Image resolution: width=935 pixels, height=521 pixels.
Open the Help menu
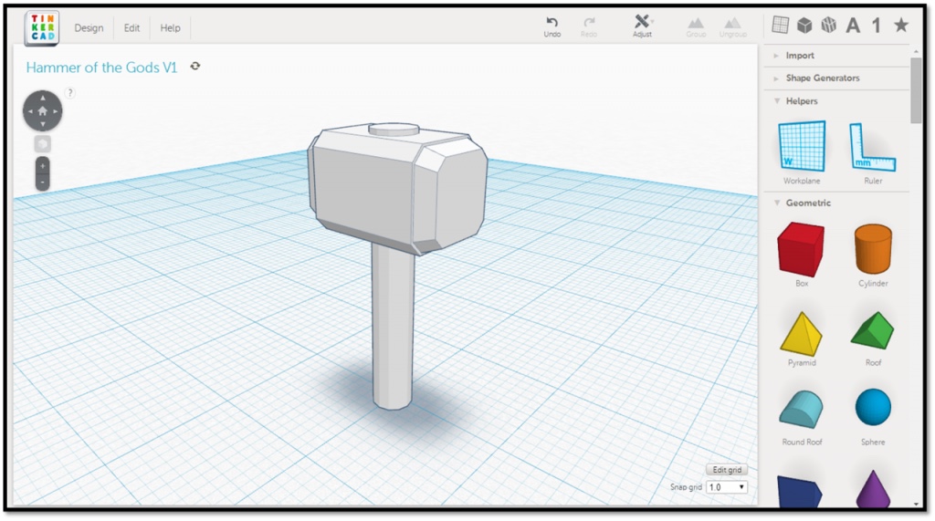[x=170, y=28]
